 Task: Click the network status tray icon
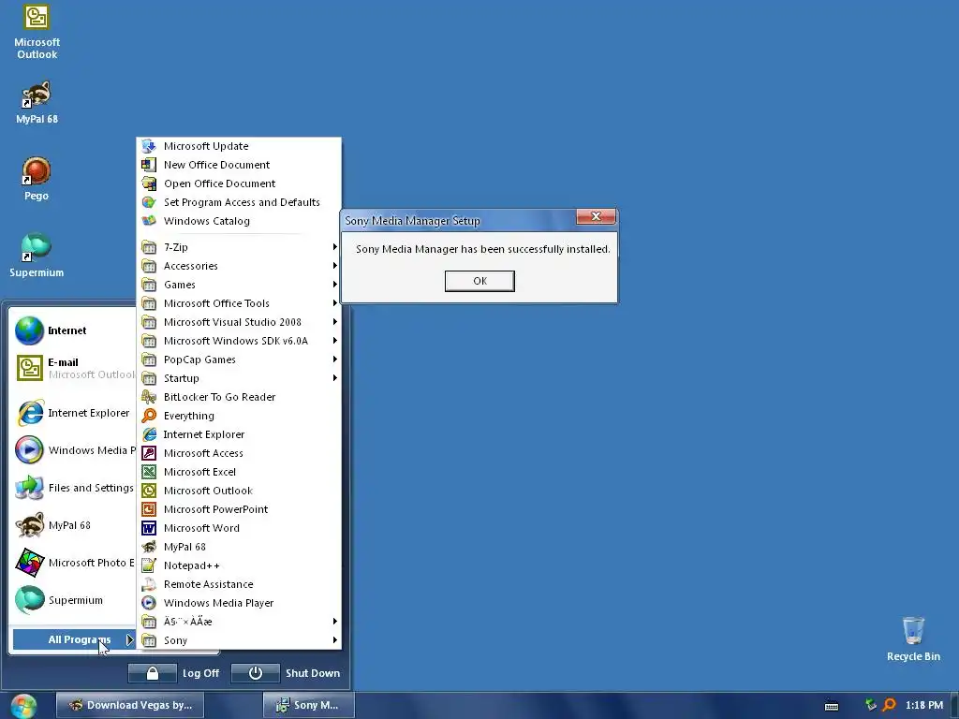871,706
